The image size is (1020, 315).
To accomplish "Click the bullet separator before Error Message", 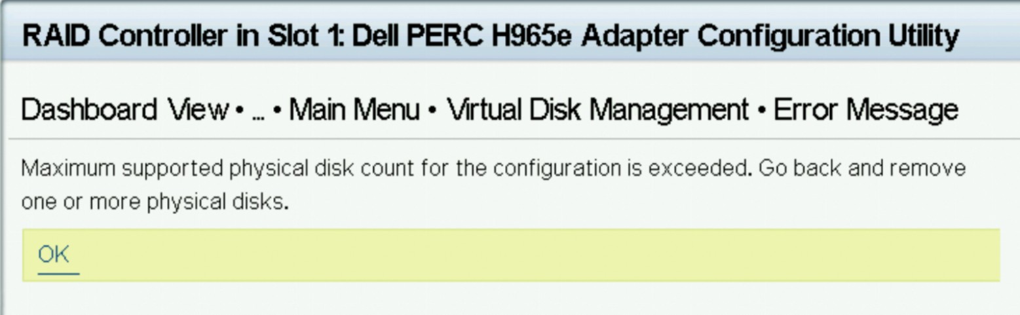I will click(761, 111).
